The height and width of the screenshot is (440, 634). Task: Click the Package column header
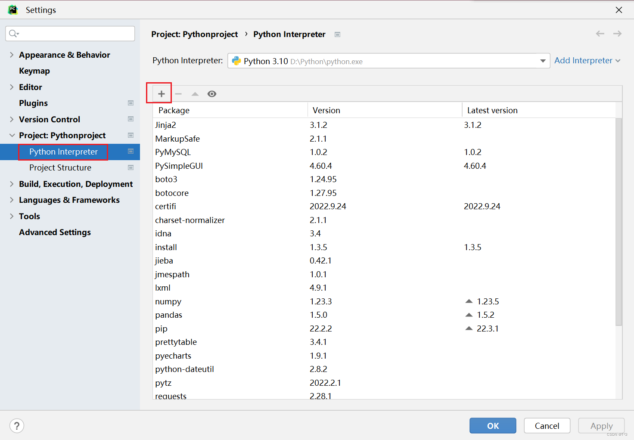click(x=230, y=110)
